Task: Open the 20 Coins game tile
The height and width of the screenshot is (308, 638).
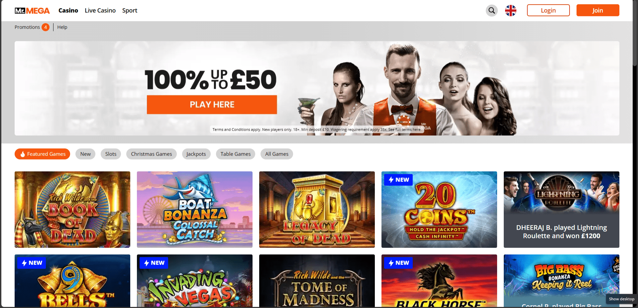Action: (439, 209)
